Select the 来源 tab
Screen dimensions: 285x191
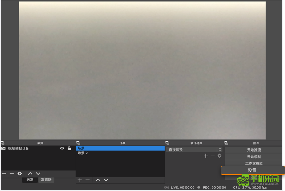(29, 180)
